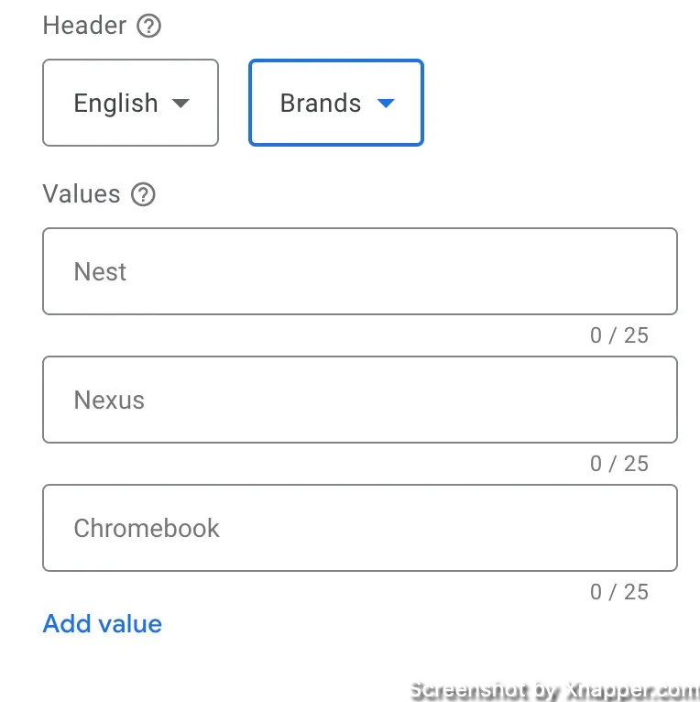Click the character counter below Nexus field
The image size is (700, 702).
(618, 464)
